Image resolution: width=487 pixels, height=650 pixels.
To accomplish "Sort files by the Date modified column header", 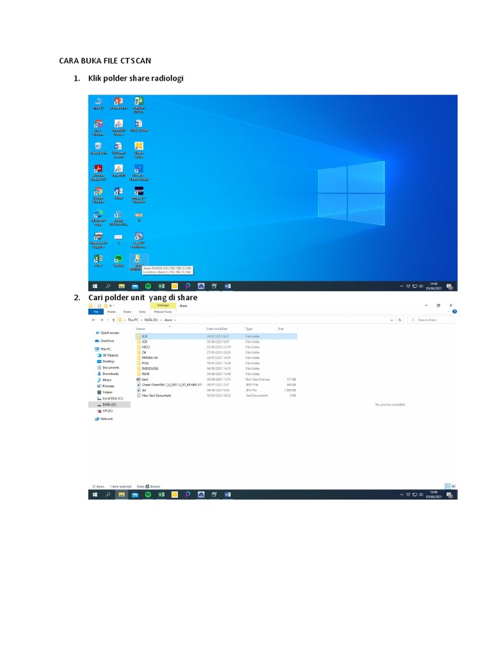I will 217,329.
